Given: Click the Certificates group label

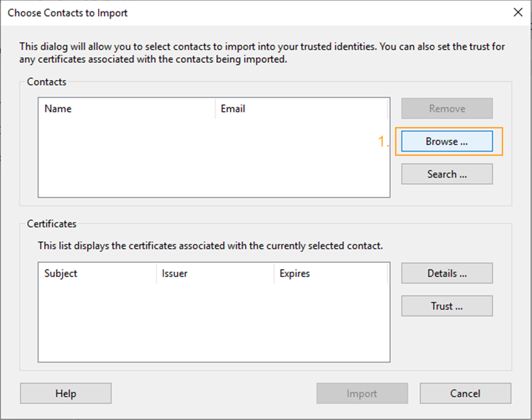Looking at the screenshot, I should click(x=52, y=224).
